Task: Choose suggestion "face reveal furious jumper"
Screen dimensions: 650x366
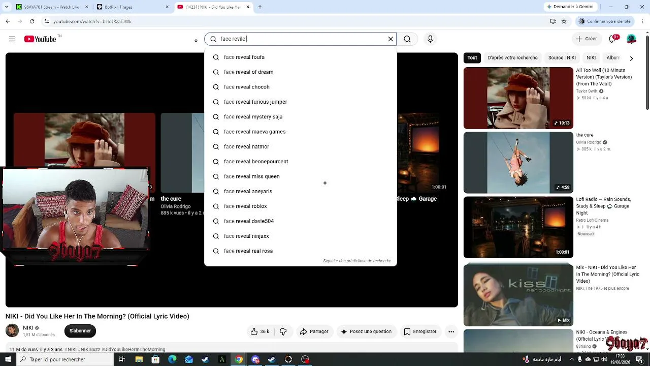Action: [300, 102]
